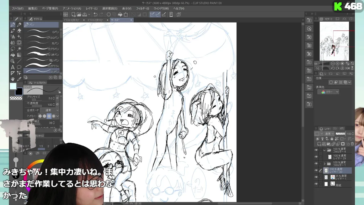
Task: Toggle lock checkbox beside レイヤー 29
Action: [x=321, y=157]
